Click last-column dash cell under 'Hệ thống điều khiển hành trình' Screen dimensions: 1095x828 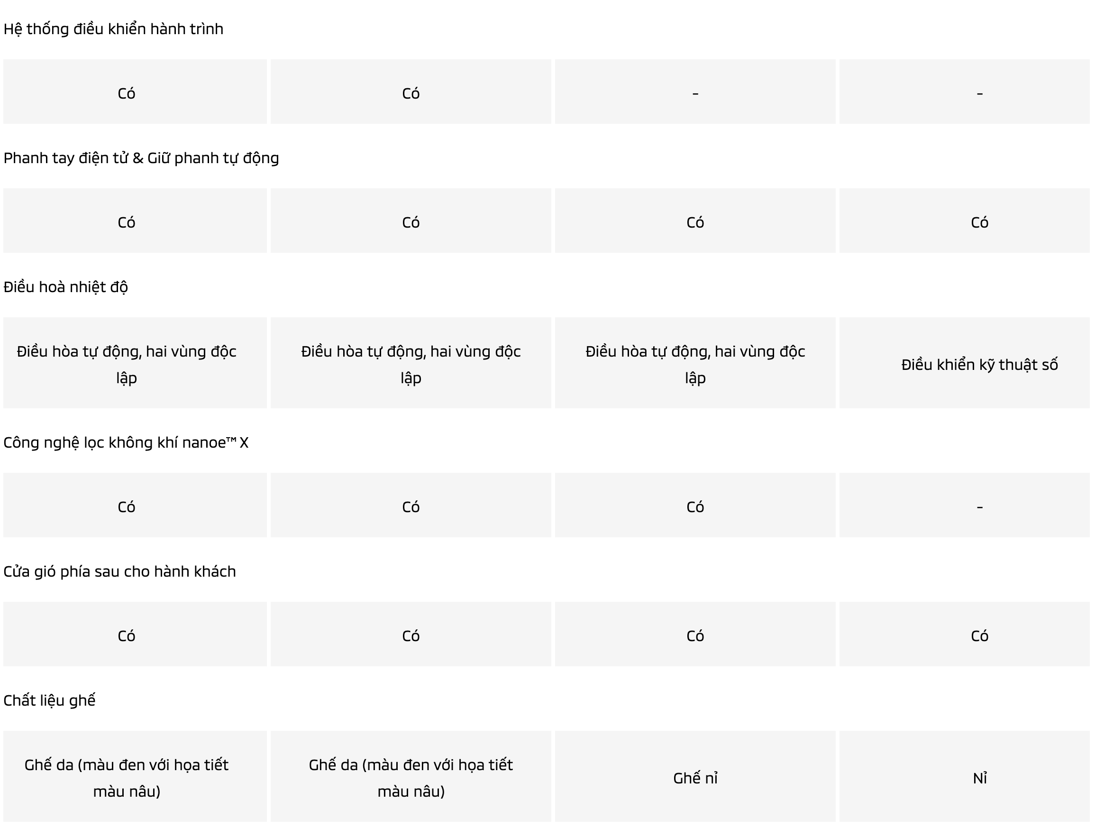pyautogui.click(x=979, y=93)
